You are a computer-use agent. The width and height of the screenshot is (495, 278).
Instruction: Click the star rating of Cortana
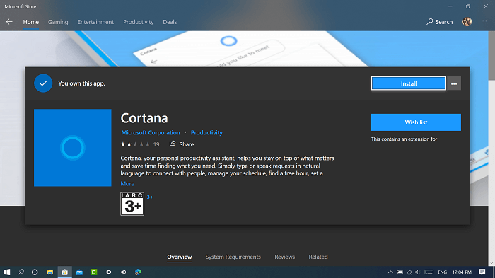click(x=135, y=144)
